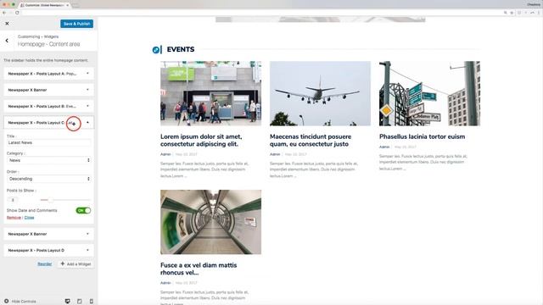The height and width of the screenshot is (305, 543).
Task: Click the Close widget link
Action: click(29, 218)
